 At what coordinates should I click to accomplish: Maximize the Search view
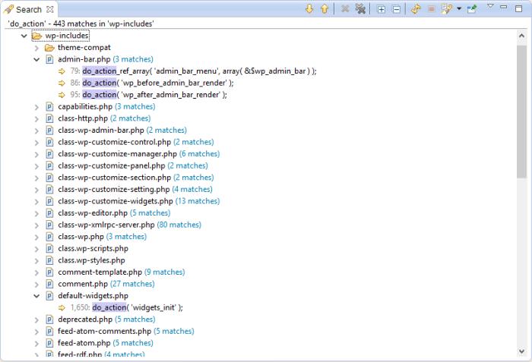pos(519,8)
